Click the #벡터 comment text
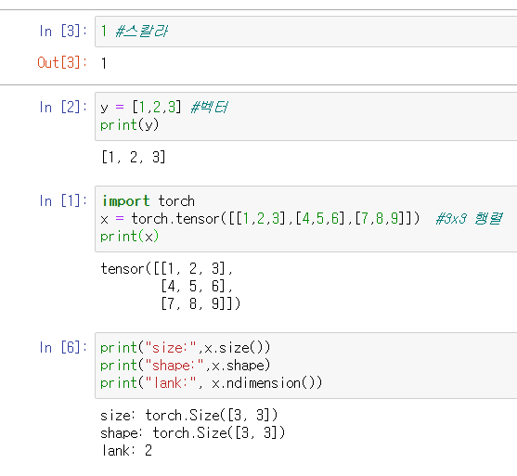Screen dimensions: 517x476 [x=209, y=107]
